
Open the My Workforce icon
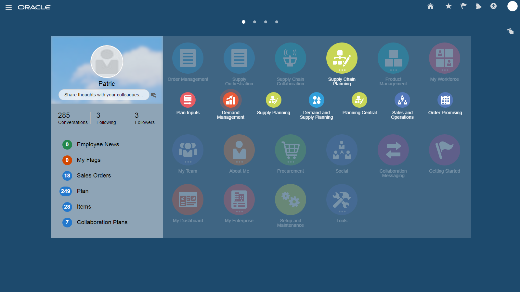[445, 58]
